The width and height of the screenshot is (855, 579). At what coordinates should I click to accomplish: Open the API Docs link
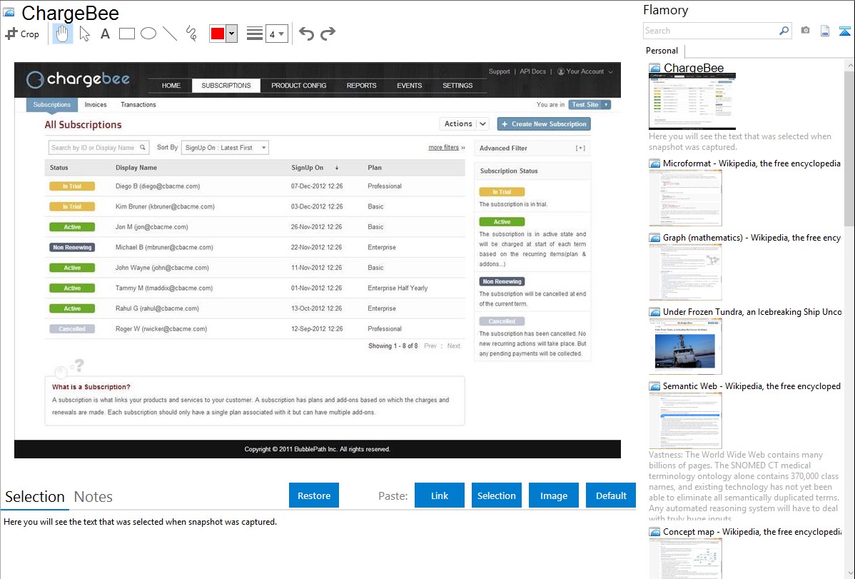(x=532, y=71)
